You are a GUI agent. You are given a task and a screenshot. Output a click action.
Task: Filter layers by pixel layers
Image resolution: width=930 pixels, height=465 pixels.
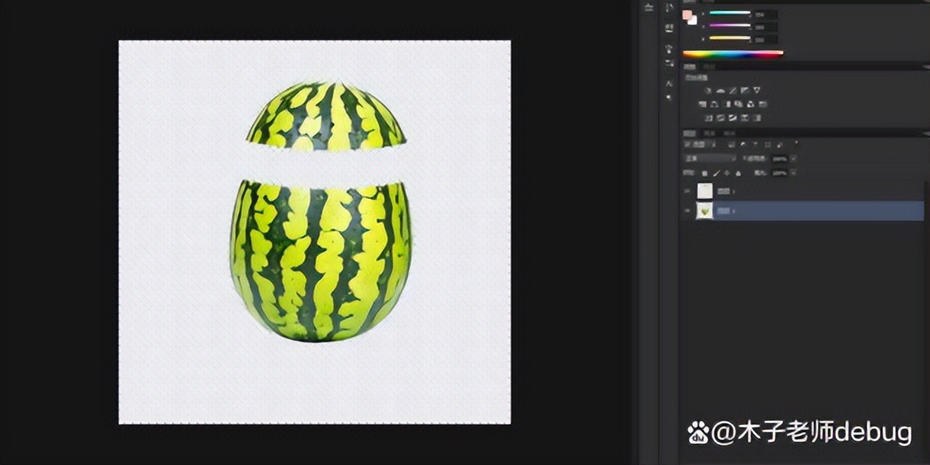(731, 144)
